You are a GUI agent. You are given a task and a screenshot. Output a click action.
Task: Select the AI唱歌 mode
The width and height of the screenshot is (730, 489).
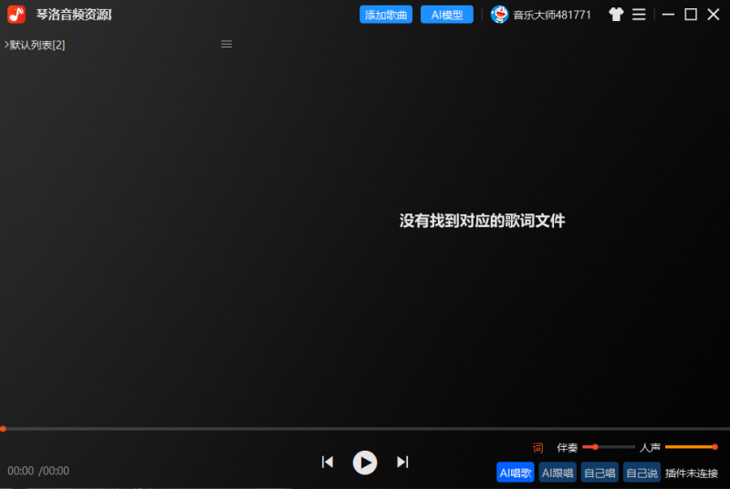coord(516,473)
